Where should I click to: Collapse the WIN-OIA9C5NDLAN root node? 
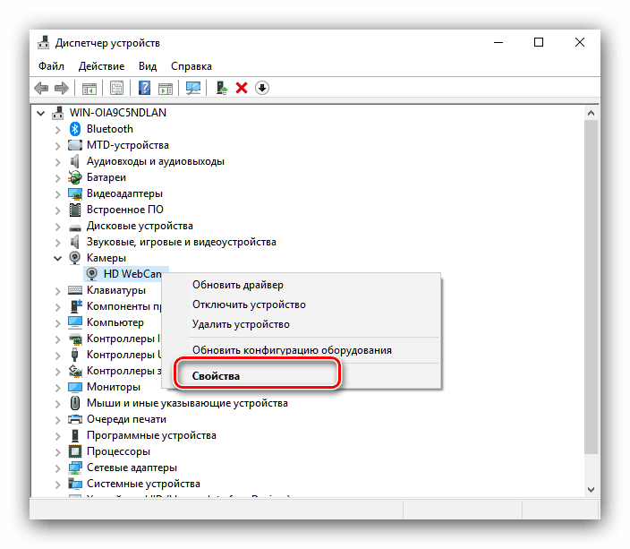tap(41, 114)
